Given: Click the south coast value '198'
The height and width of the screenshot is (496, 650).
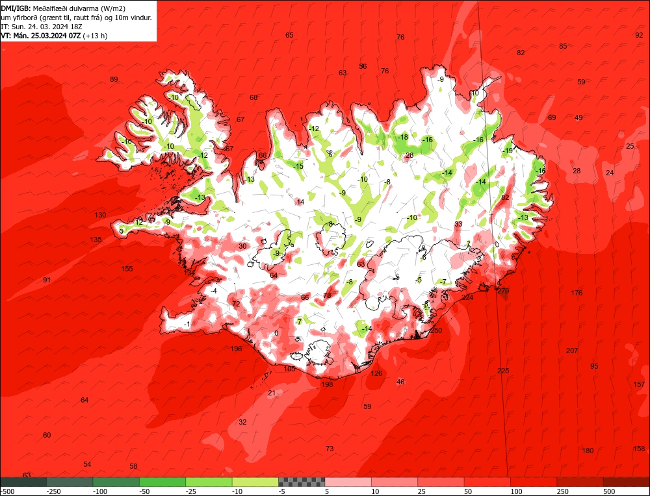Looking at the screenshot, I should [x=327, y=384].
